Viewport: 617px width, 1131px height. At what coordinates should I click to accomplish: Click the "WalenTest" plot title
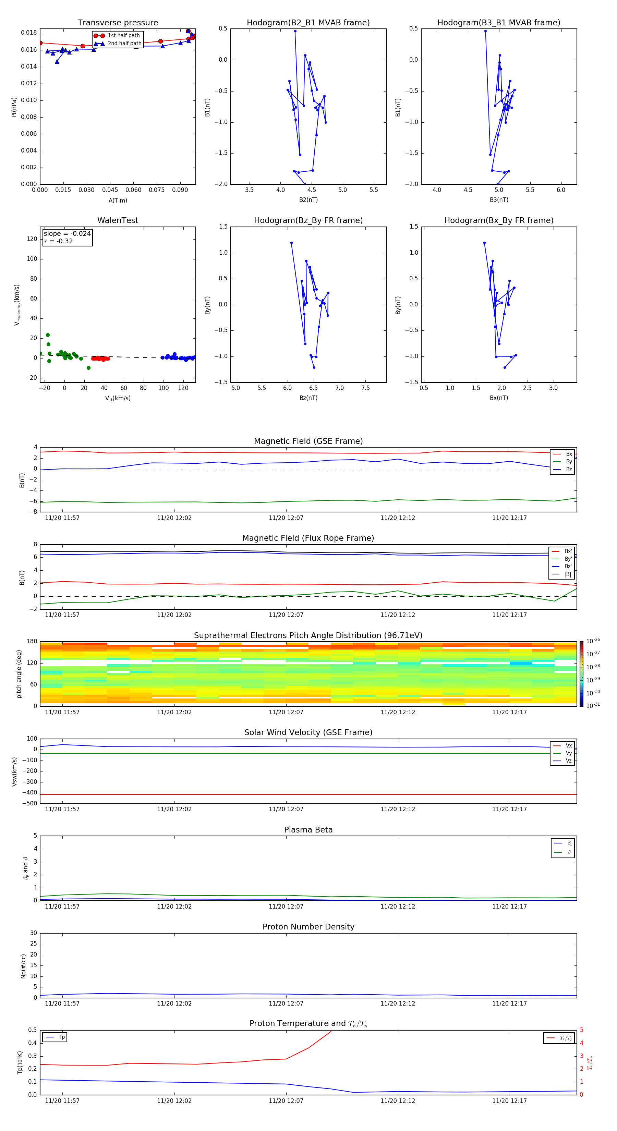pyautogui.click(x=118, y=220)
